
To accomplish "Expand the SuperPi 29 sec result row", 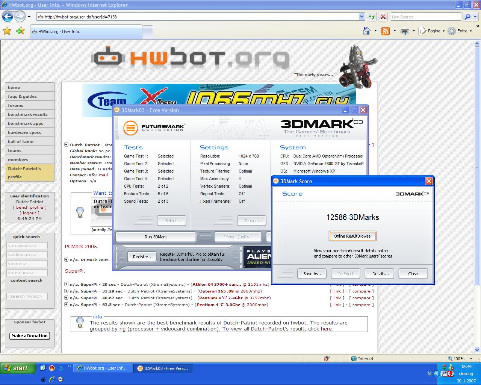I will coord(67,284).
